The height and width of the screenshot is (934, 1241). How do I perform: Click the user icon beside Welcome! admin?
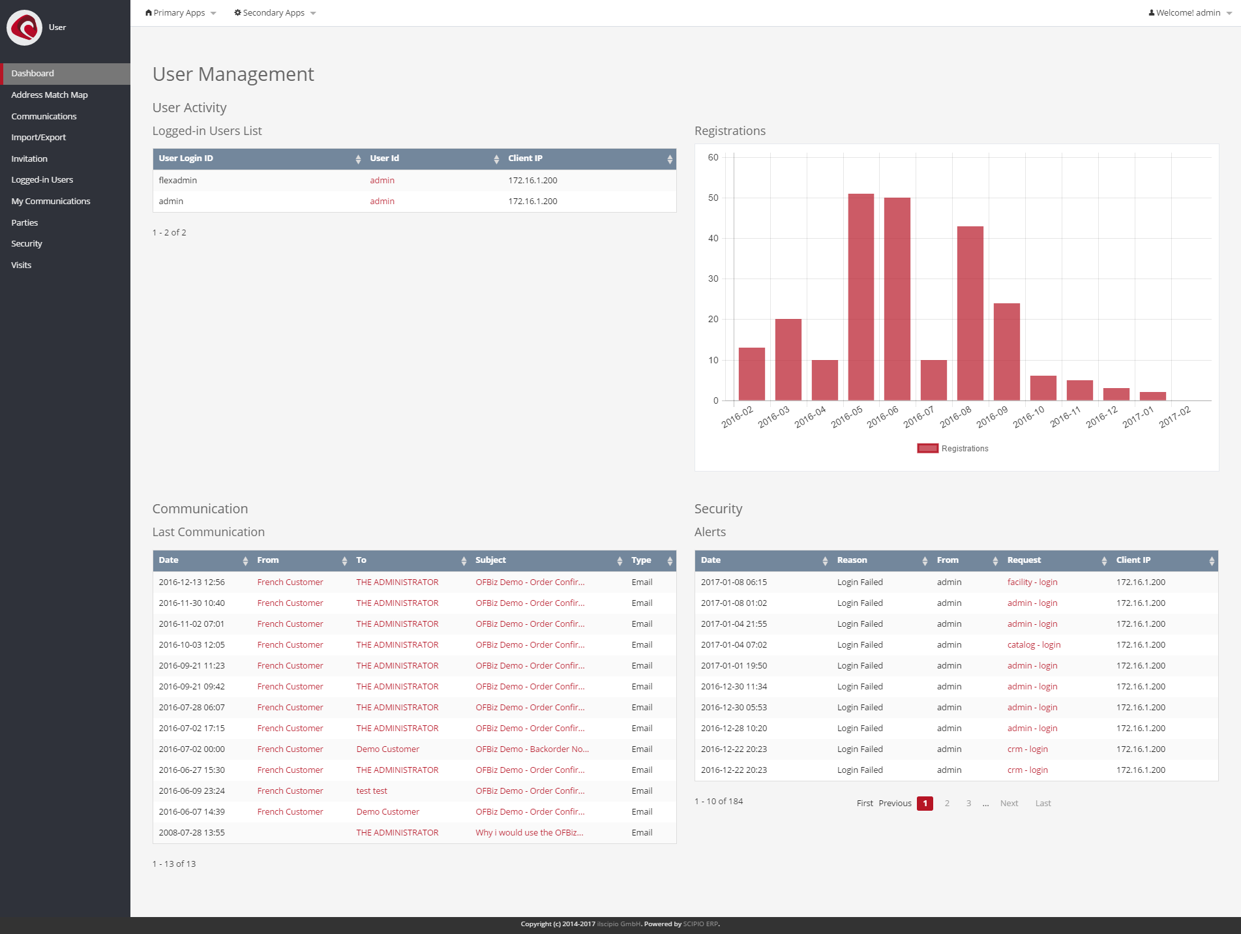pyautogui.click(x=1152, y=12)
